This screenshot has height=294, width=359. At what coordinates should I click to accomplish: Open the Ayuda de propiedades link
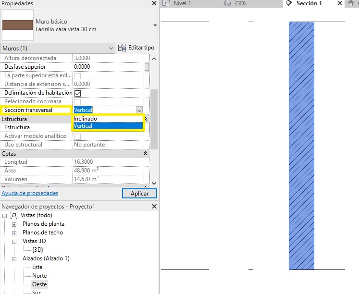(x=30, y=193)
